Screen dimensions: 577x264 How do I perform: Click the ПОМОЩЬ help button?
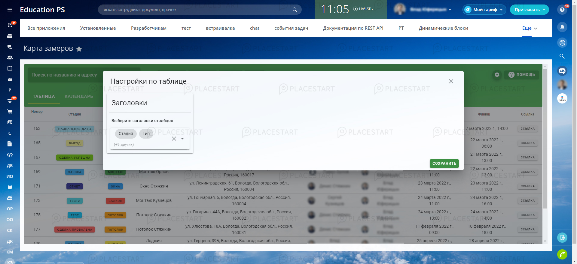(x=522, y=75)
